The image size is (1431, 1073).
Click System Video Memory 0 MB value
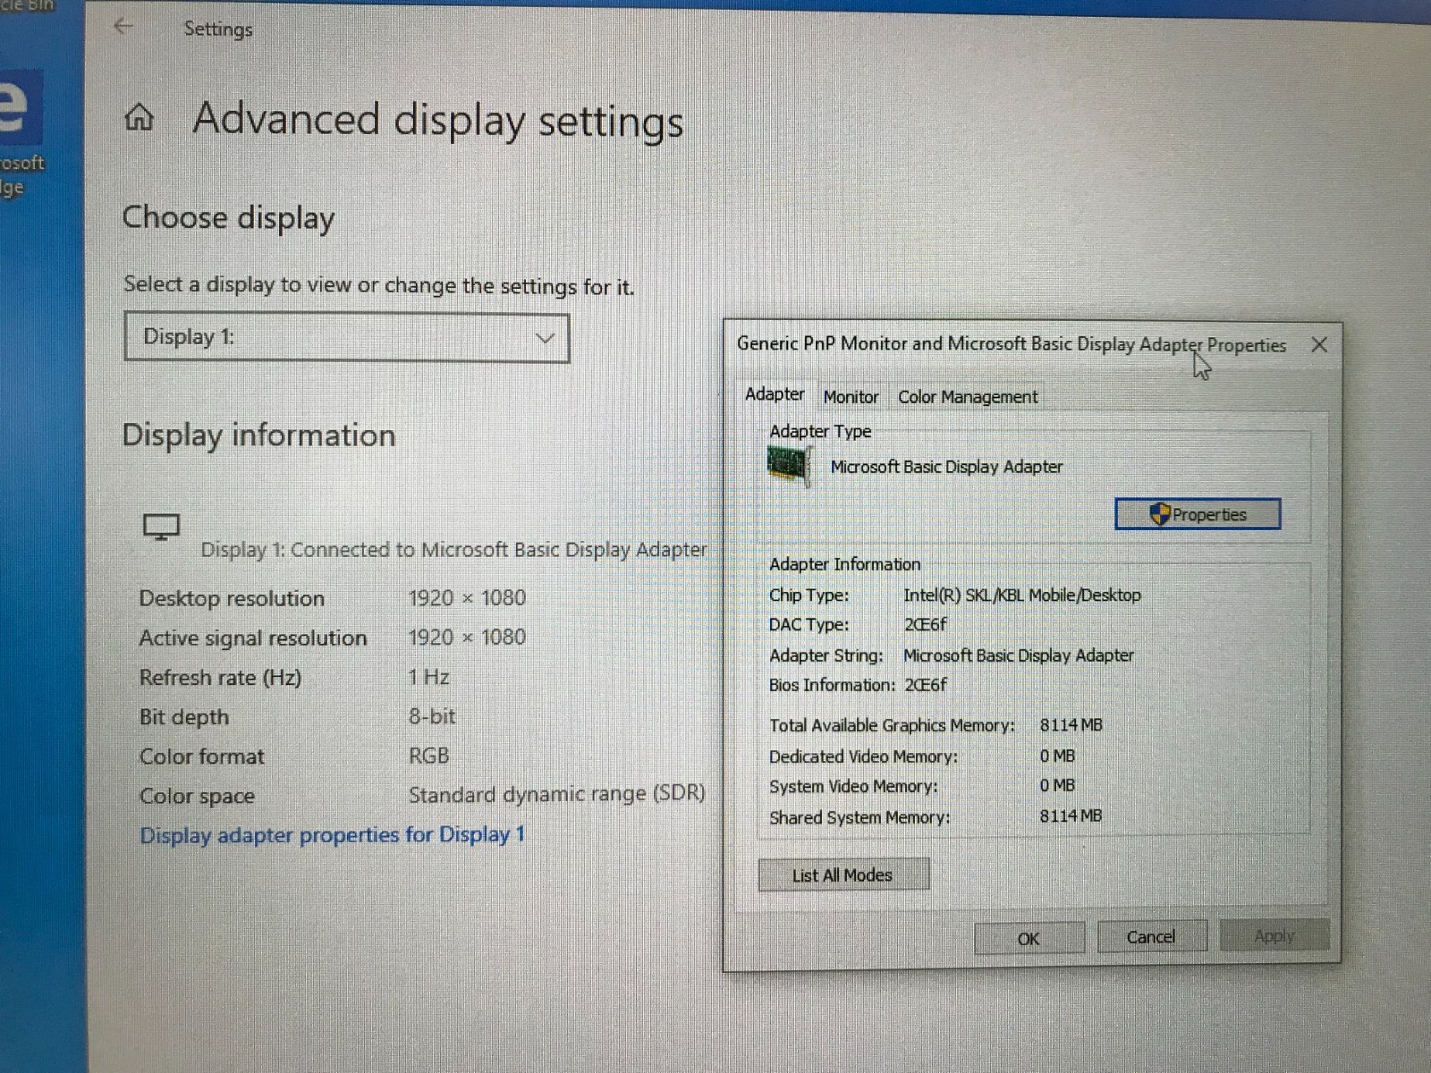point(1057,786)
